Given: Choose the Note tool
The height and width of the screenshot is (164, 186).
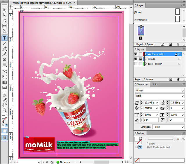Looking at the screenshot, I should tap(5, 95).
